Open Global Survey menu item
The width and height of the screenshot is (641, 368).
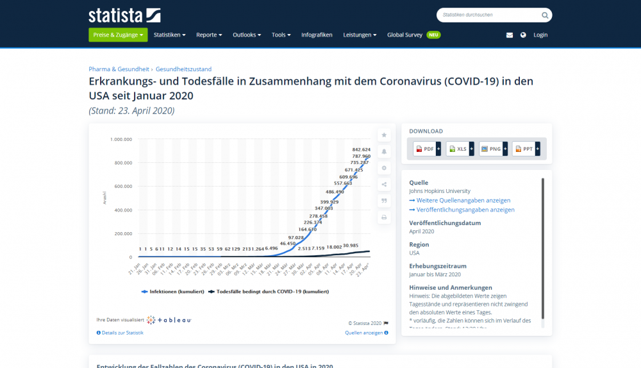[404, 35]
